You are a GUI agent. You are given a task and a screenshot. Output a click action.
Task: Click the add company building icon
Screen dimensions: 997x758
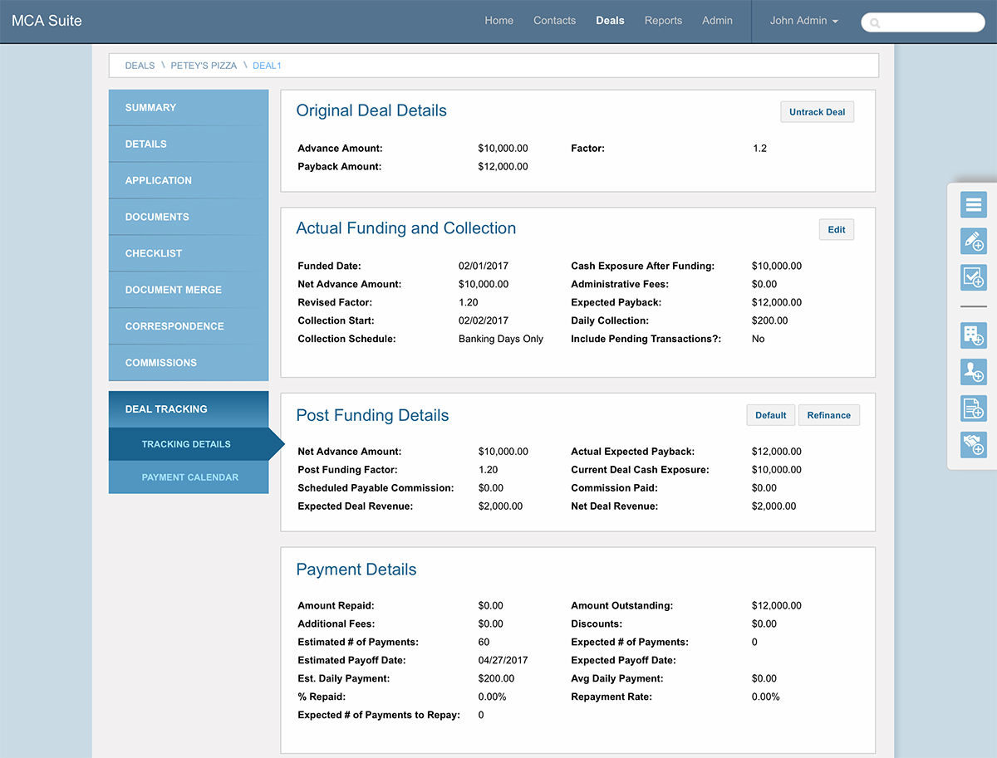point(974,335)
